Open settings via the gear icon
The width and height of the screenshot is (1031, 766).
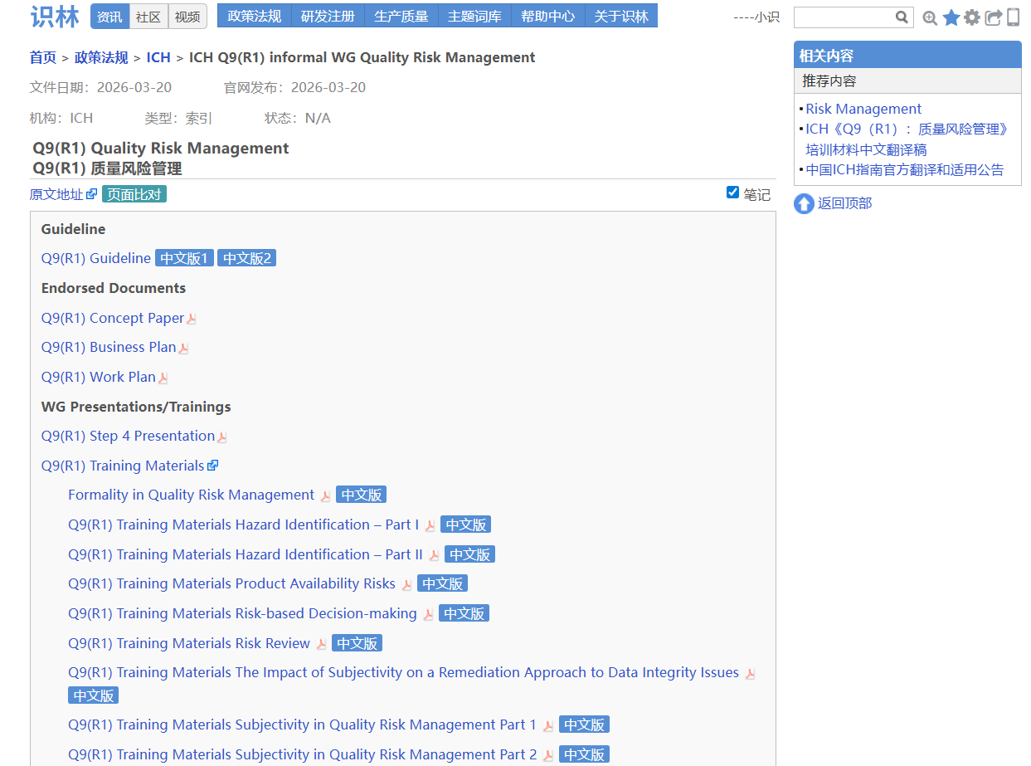[972, 17]
